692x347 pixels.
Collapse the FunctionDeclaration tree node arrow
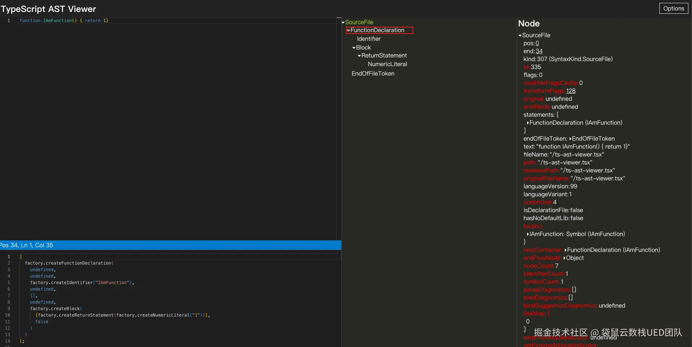pos(349,30)
